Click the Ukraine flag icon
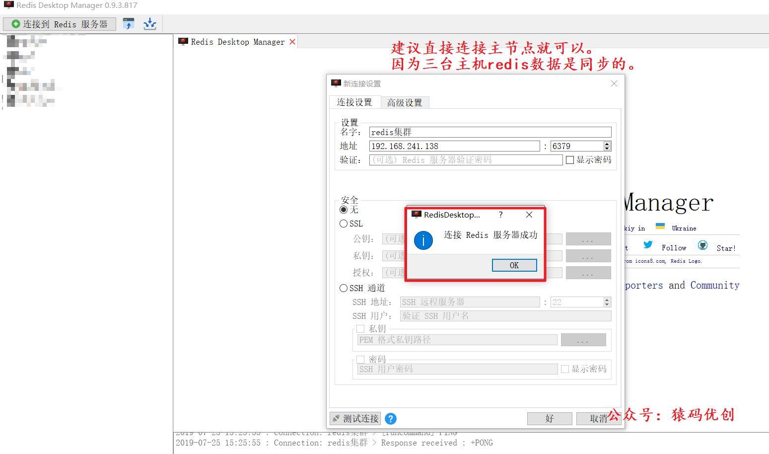Screen dimensions: 769x454 pos(660,226)
